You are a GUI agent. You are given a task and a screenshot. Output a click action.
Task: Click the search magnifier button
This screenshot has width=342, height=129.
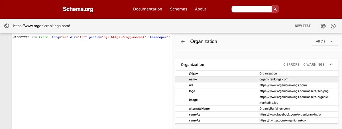coord(275,9)
